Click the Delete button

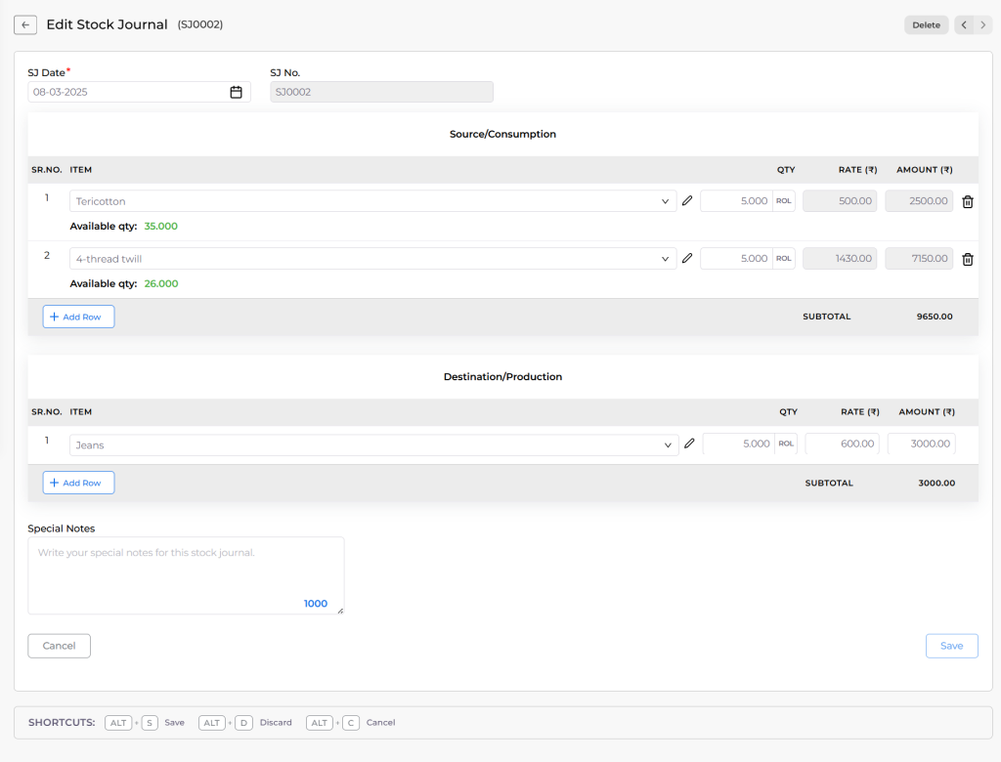pos(927,24)
